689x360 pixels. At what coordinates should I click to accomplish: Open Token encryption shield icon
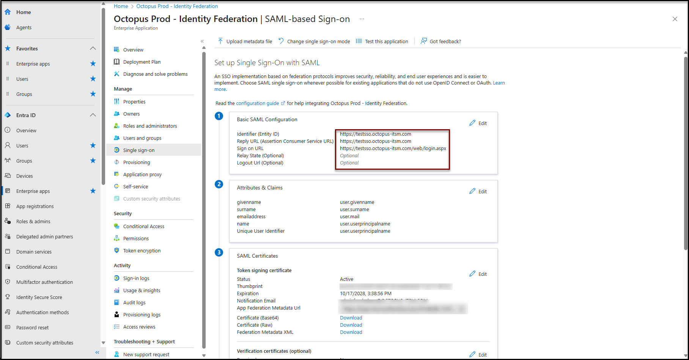(x=116, y=250)
